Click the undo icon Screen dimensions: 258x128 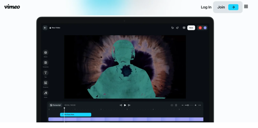(x=172, y=28)
